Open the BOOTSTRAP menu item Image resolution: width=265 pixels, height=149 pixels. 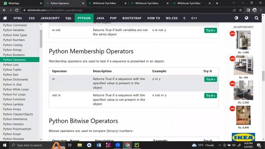click(x=132, y=18)
